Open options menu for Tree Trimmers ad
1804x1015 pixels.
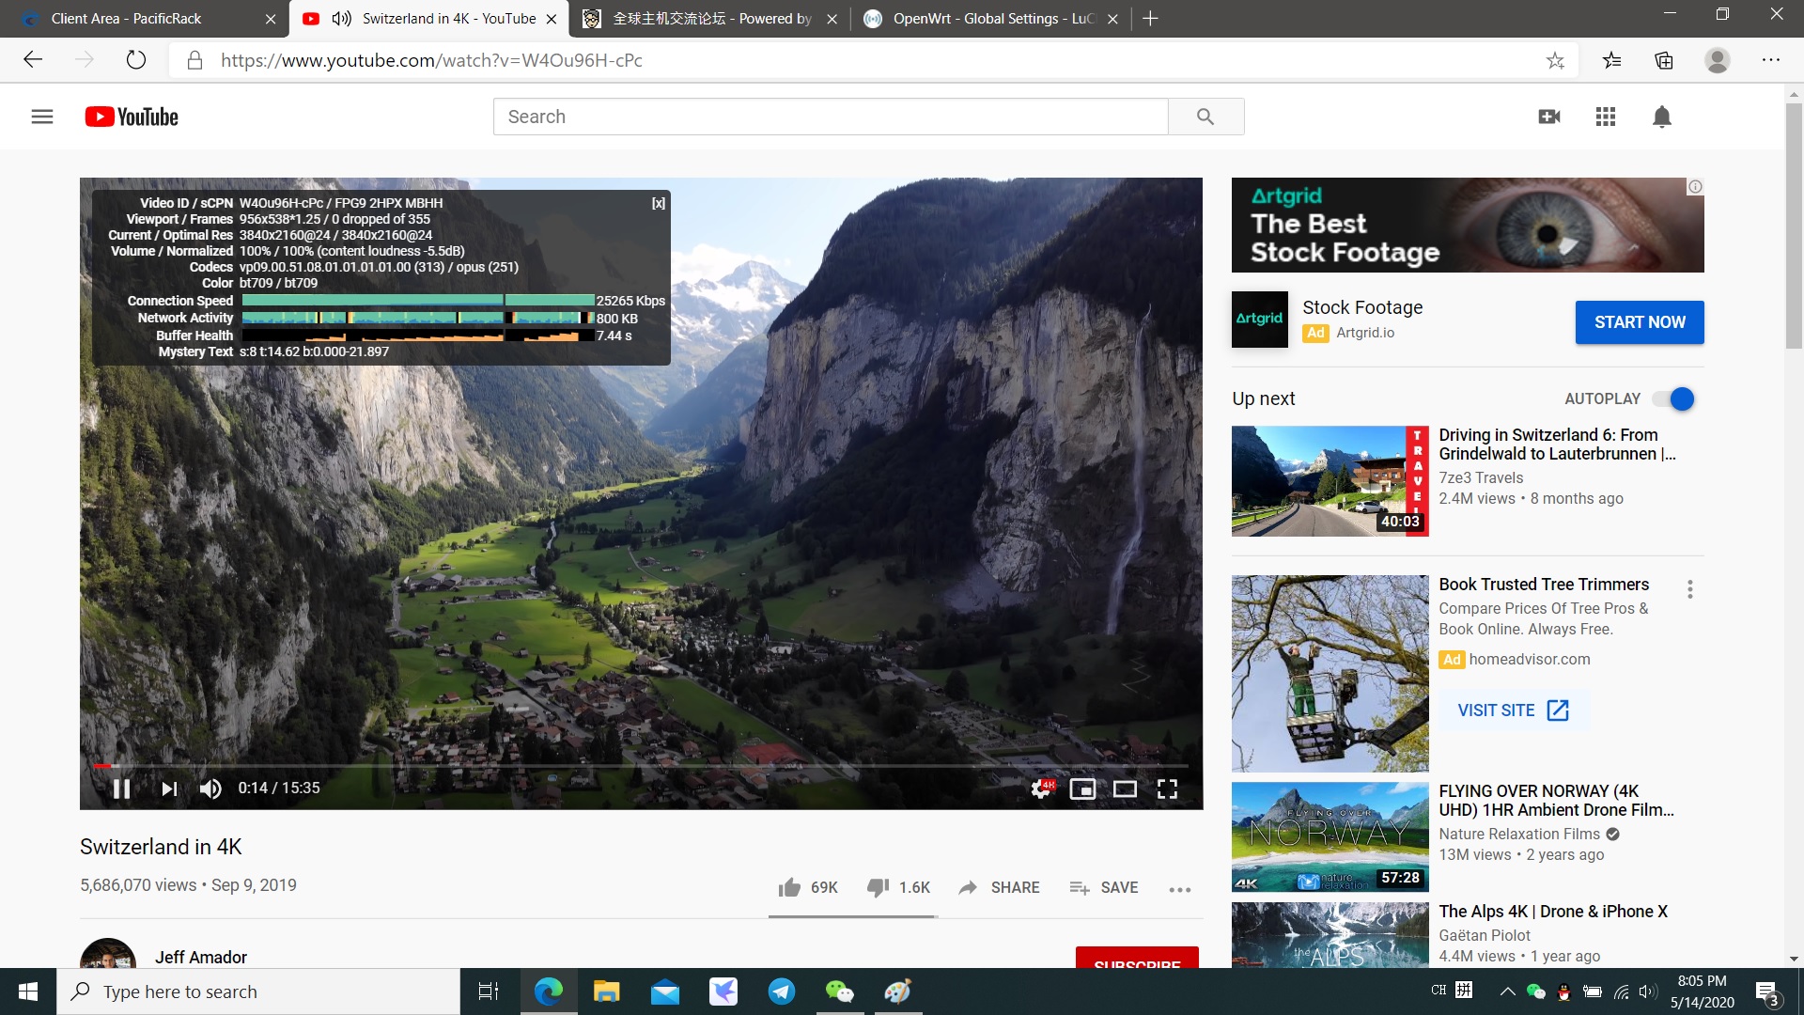coord(1689,589)
